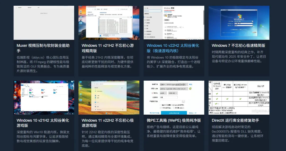Open the 微PE工具箱 (WePE) thumbnail image
This screenshot has width=286, height=151.
tap(174, 98)
